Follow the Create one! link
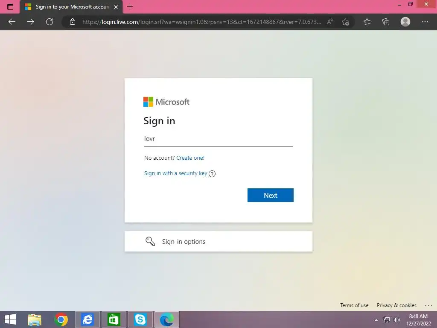437x328 pixels. tap(190, 158)
